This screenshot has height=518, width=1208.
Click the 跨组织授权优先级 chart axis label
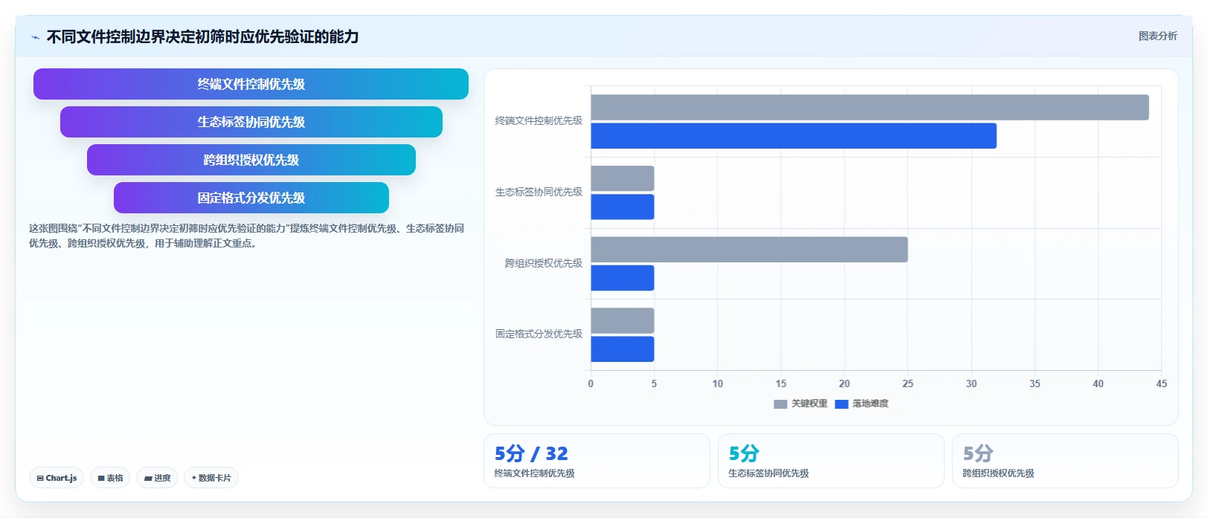[544, 263]
